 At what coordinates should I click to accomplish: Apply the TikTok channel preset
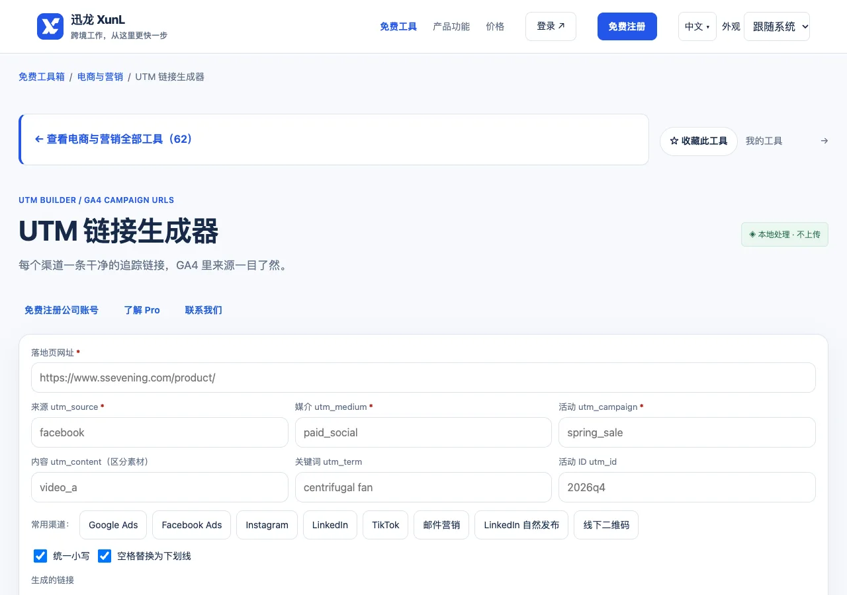click(385, 525)
